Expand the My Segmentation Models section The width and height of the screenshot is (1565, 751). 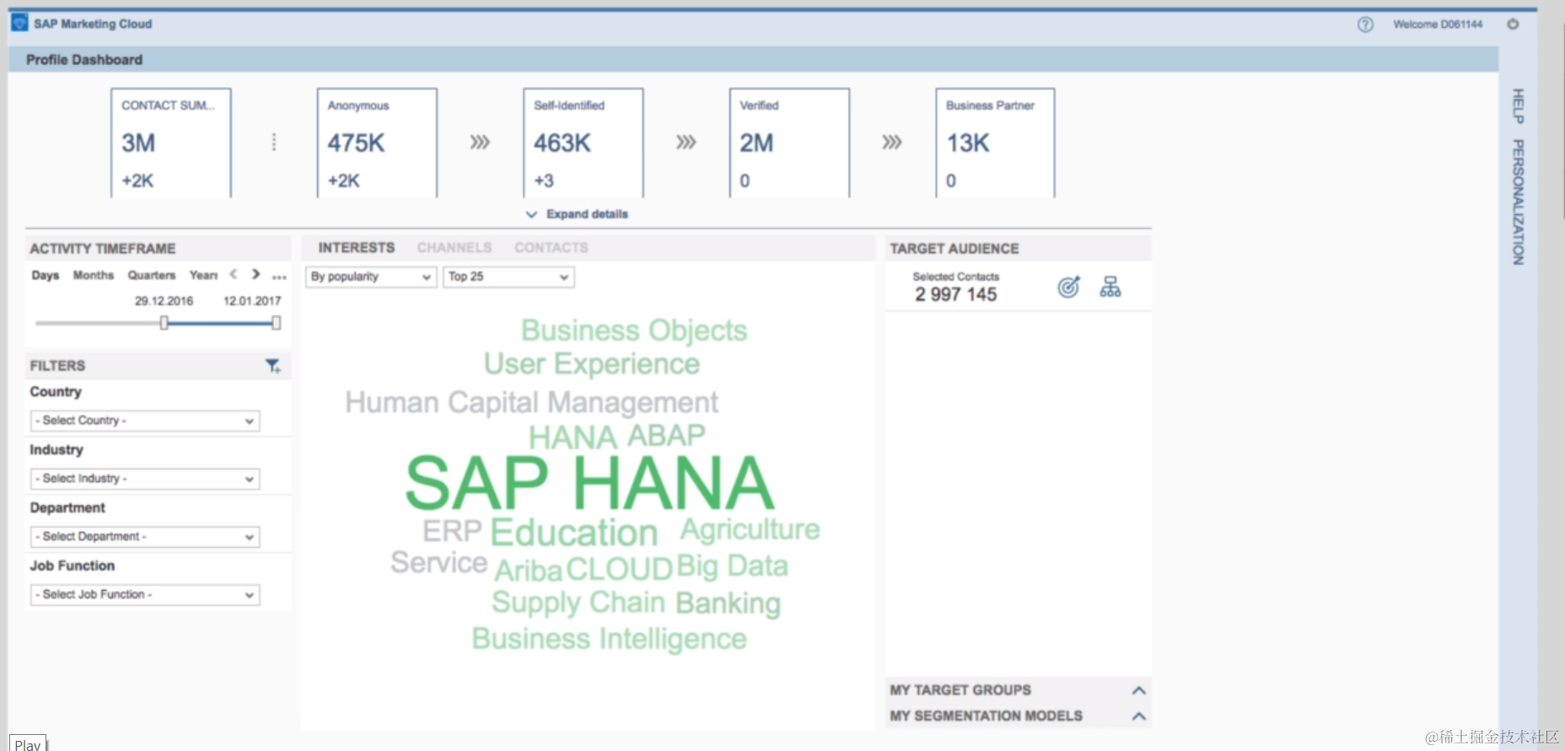pos(1138,716)
